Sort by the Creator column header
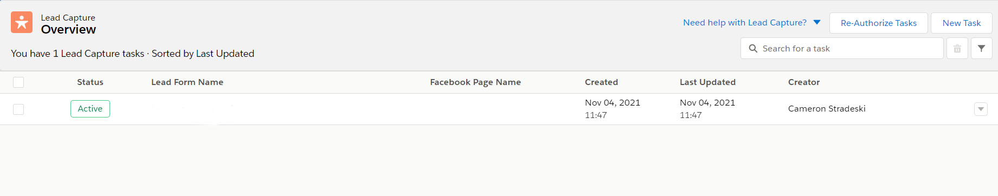This screenshot has width=998, height=196. click(804, 82)
